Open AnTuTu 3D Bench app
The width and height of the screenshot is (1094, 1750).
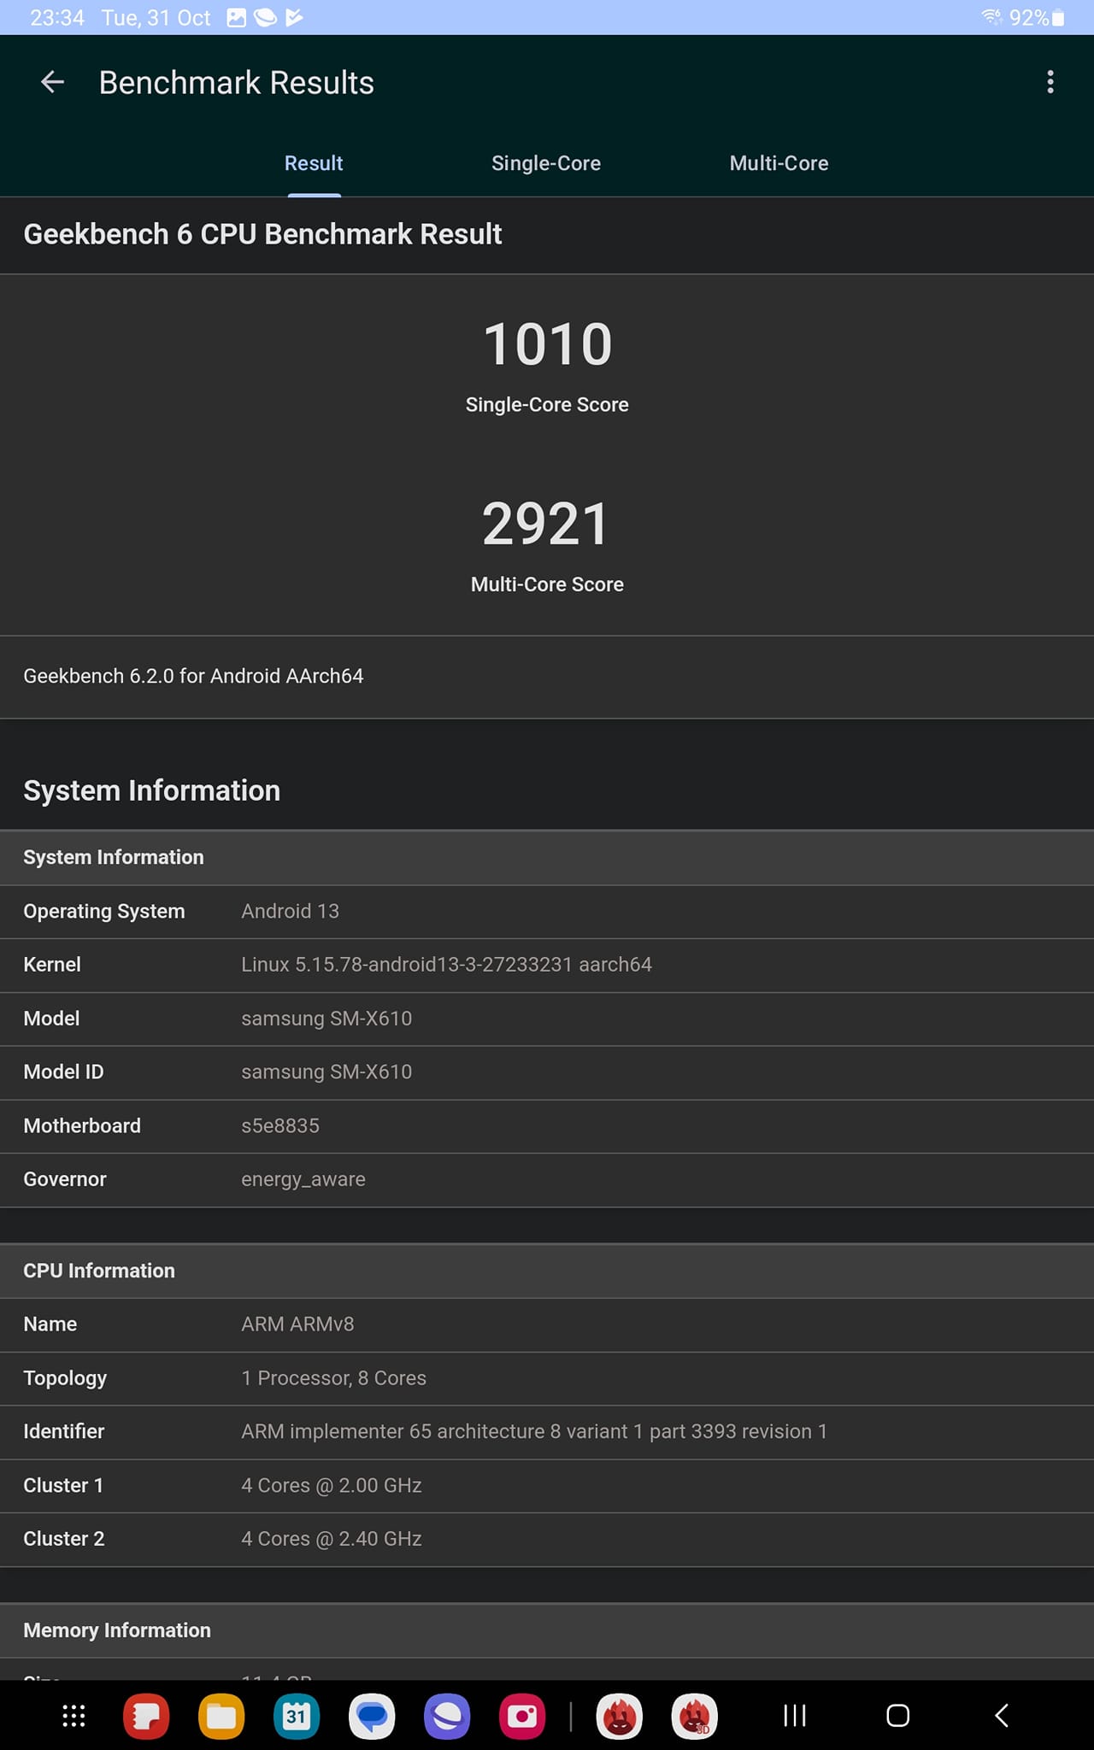click(695, 1716)
